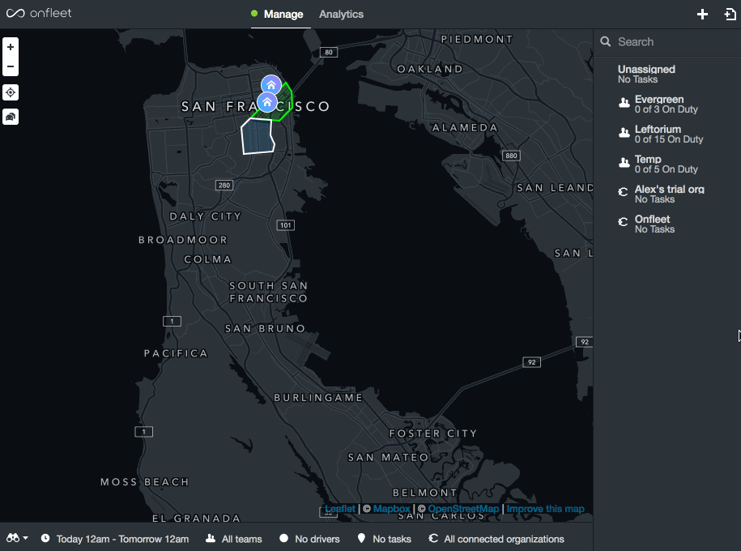Image resolution: width=741 pixels, height=551 pixels.
Task: Click the import icon in header
Action: coord(730,15)
